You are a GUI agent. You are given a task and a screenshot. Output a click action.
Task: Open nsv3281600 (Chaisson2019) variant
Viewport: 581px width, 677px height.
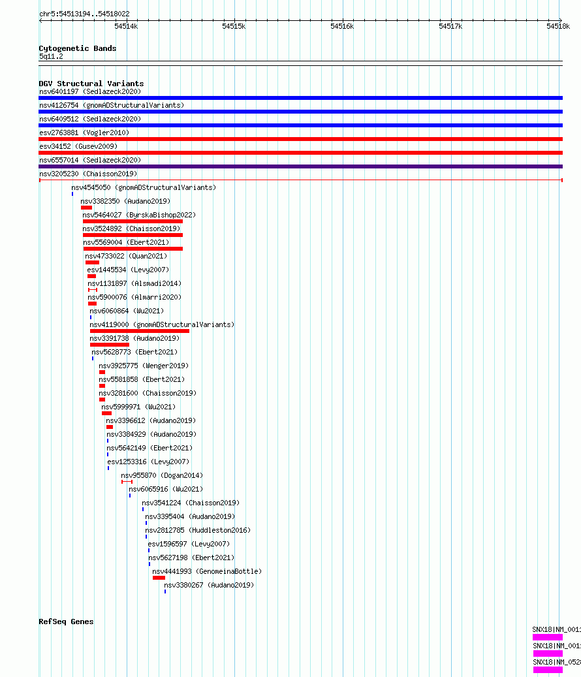click(148, 393)
